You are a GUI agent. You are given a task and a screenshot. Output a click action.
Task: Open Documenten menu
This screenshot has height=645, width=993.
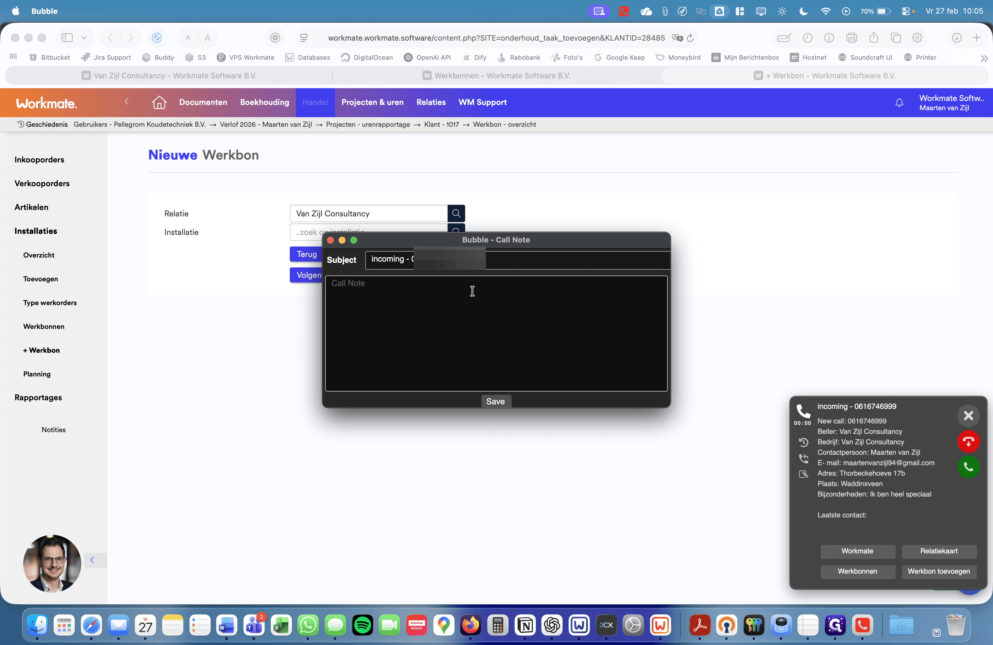pos(203,102)
